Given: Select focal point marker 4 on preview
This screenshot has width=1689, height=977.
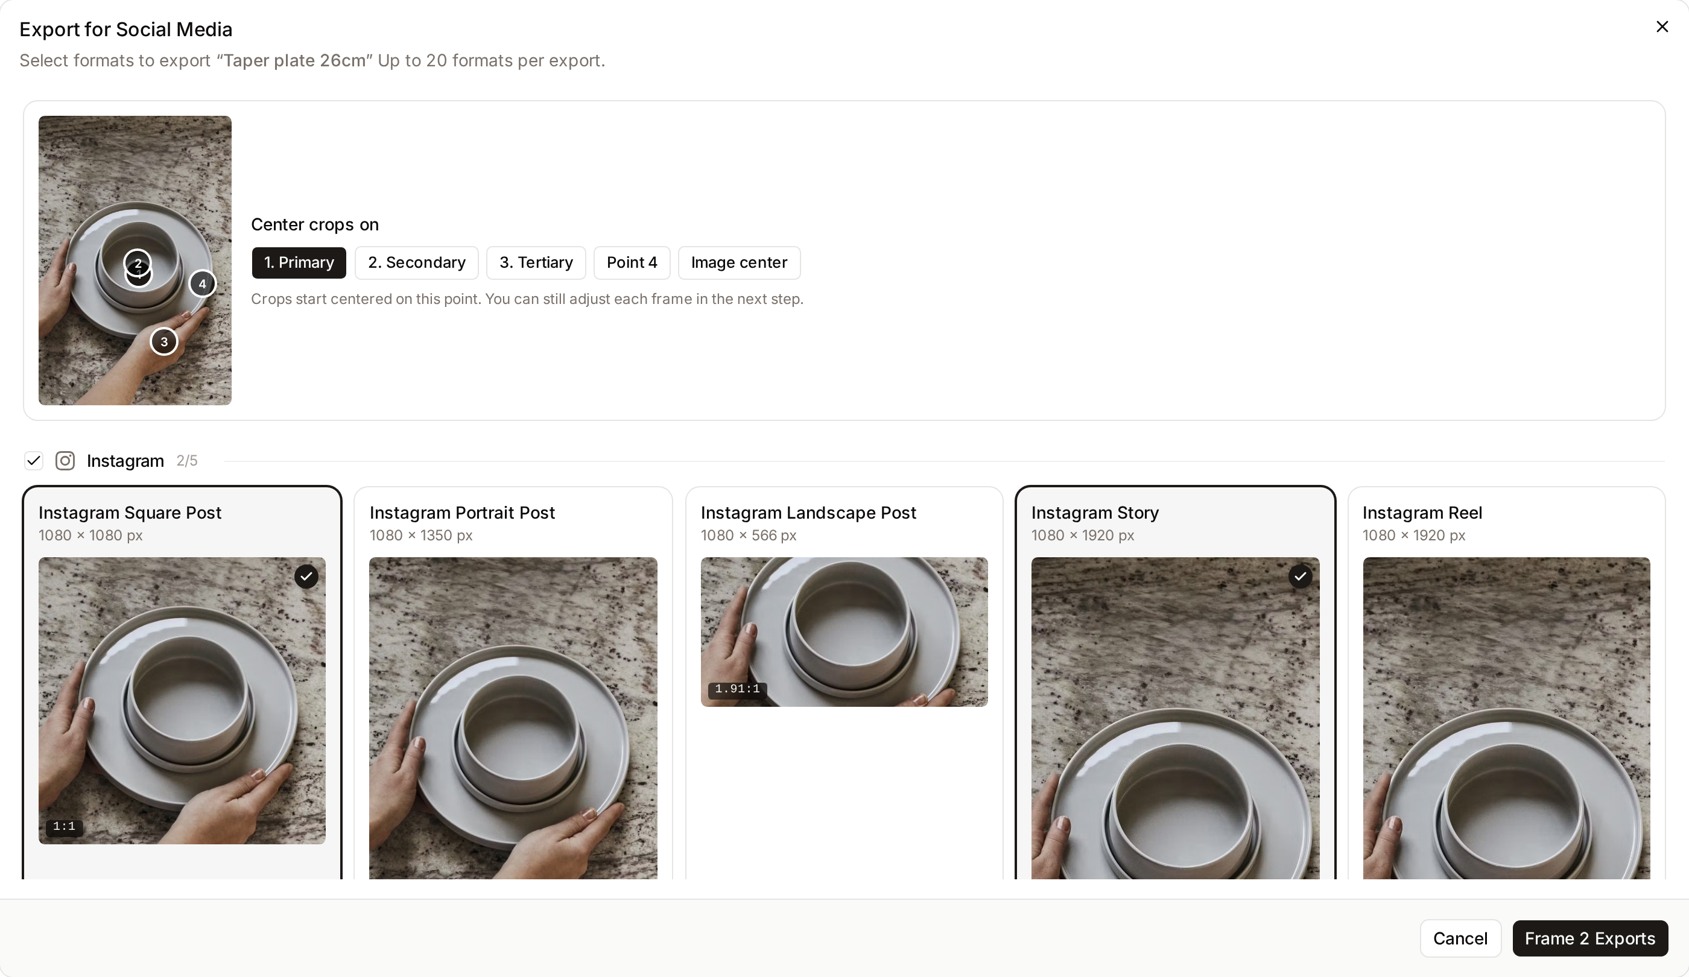Looking at the screenshot, I should tap(203, 284).
